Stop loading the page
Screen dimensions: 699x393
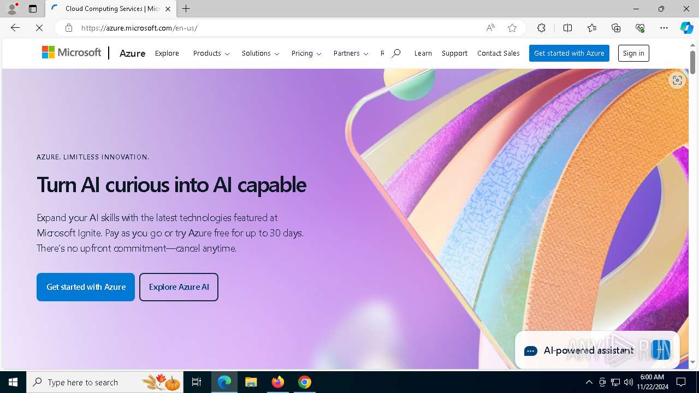(39, 28)
